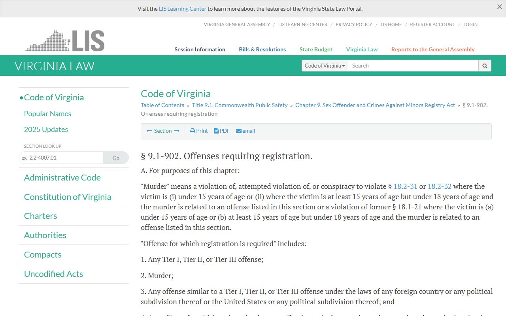Screen dimensions: 506x316
Task: Click the § 9.1-902 section heading
Action: [227, 156]
